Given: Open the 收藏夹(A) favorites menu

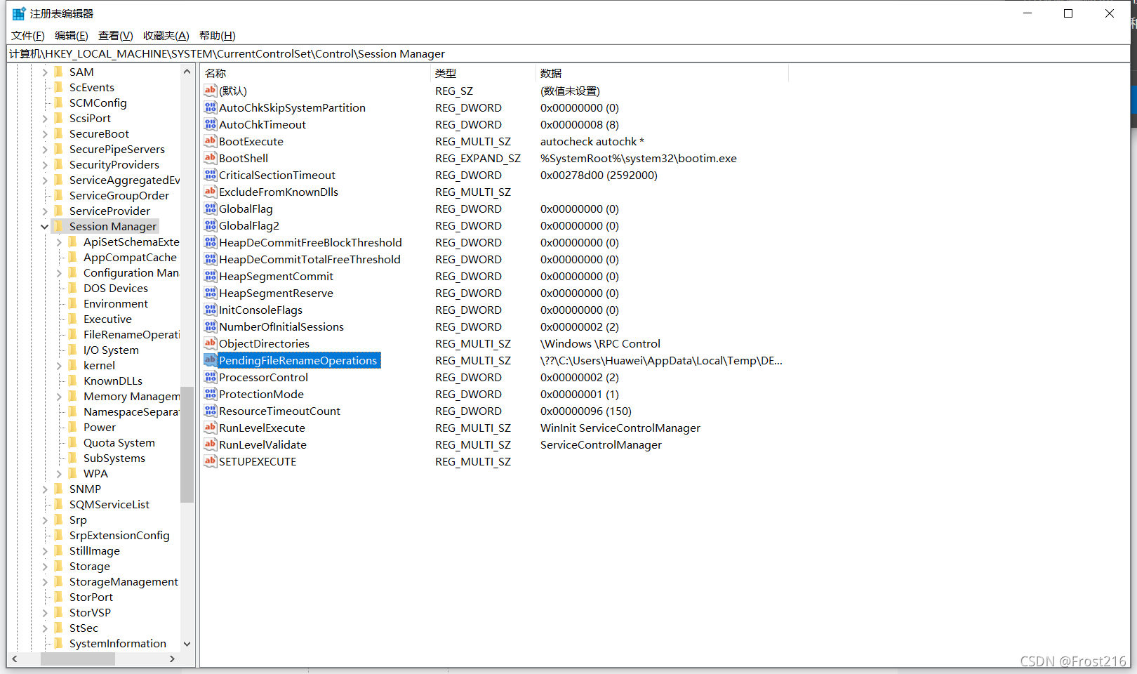Looking at the screenshot, I should tap(166, 36).
